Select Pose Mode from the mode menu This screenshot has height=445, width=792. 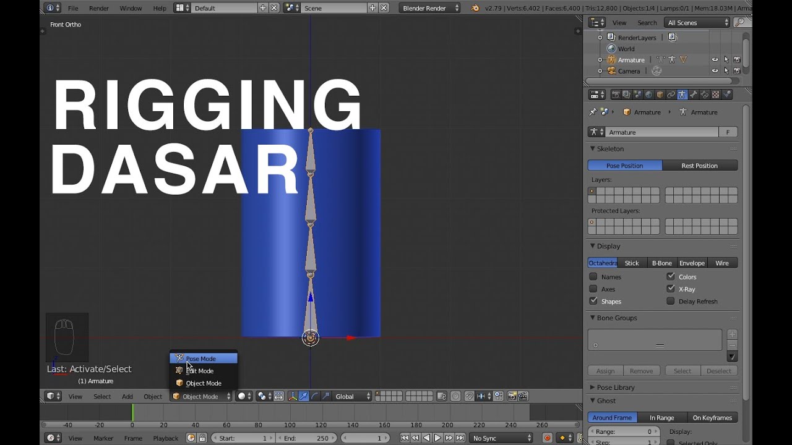pos(204,358)
